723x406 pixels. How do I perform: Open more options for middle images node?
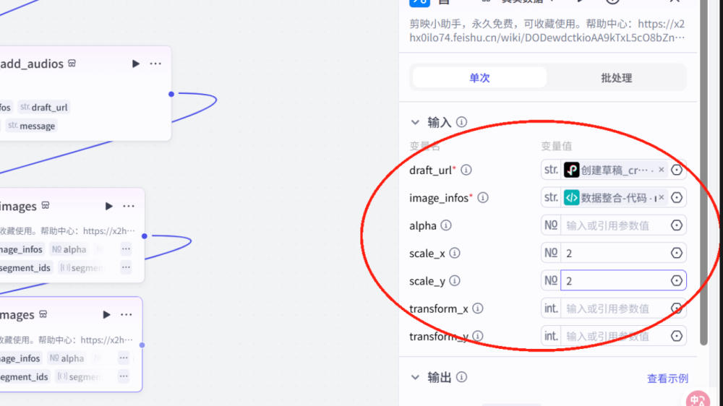(x=129, y=206)
